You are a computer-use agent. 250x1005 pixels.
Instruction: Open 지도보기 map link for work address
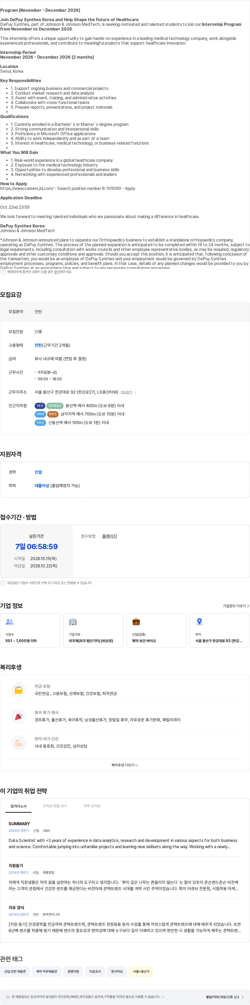click(x=126, y=392)
